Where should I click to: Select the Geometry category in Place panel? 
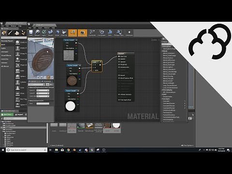click(x=5, y=59)
